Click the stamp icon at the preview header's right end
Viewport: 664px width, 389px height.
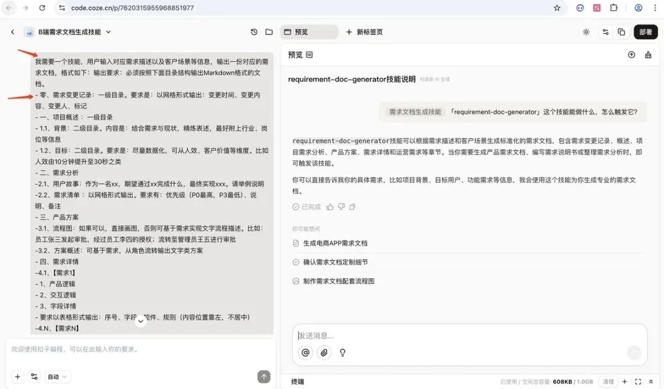(648, 55)
